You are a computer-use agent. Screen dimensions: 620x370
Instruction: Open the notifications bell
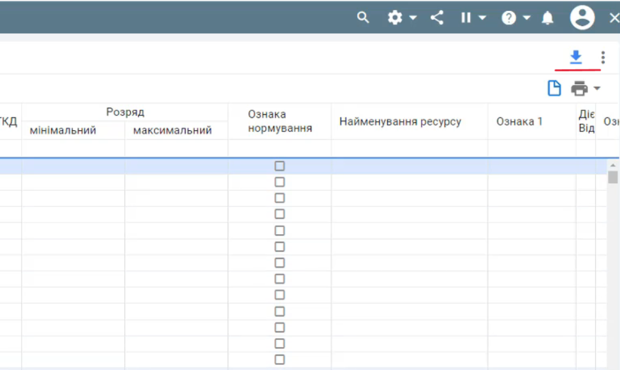pyautogui.click(x=548, y=18)
